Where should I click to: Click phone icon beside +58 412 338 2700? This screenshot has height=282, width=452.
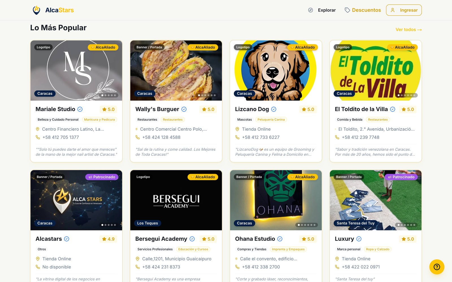(x=237, y=267)
